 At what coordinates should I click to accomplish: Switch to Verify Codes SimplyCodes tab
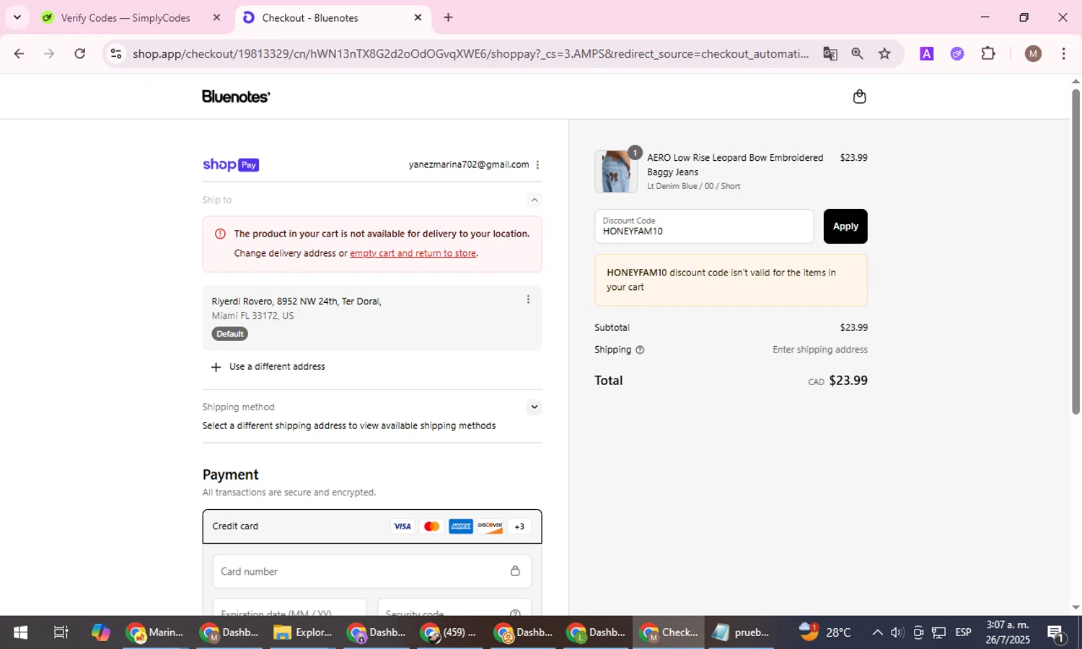pyautogui.click(x=126, y=17)
